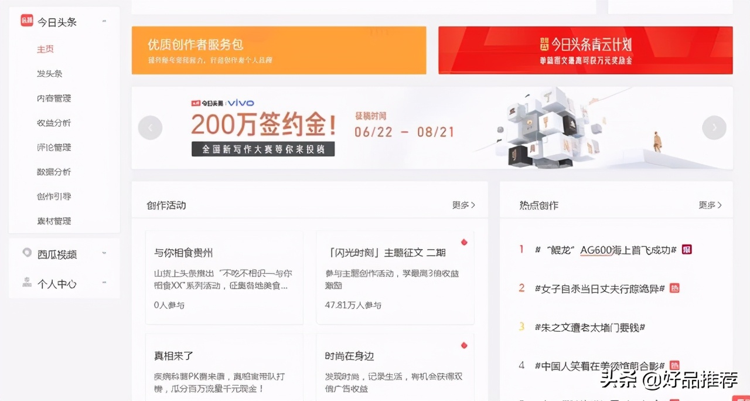Collapse the 今日头条 sidebar section
The image size is (750, 401).
104,20
